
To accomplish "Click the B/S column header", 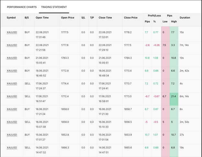I will (27, 18).
